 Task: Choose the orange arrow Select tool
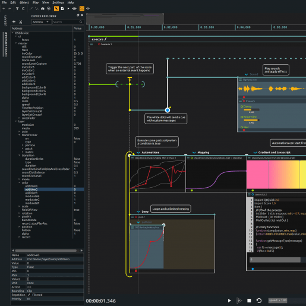(x=56, y=8)
